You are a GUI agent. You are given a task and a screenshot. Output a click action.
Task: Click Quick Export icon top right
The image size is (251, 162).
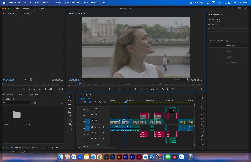pyautogui.click(x=233, y=8)
